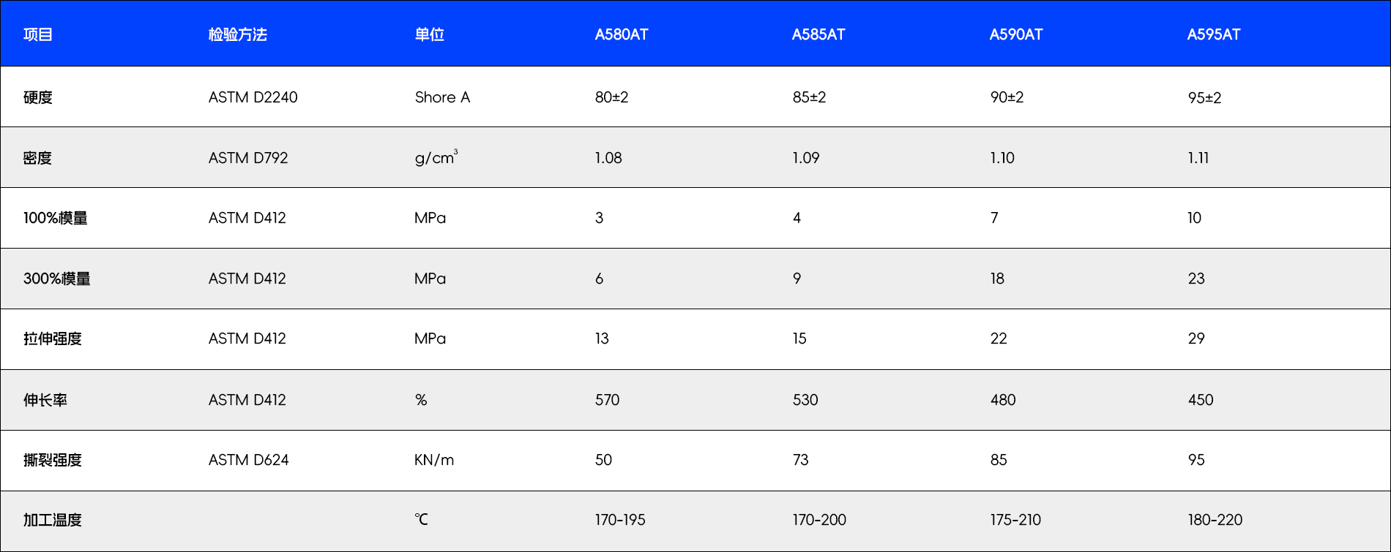The image size is (1391, 552).
Task: Click the 伸长率 row label
Action: click(x=45, y=400)
